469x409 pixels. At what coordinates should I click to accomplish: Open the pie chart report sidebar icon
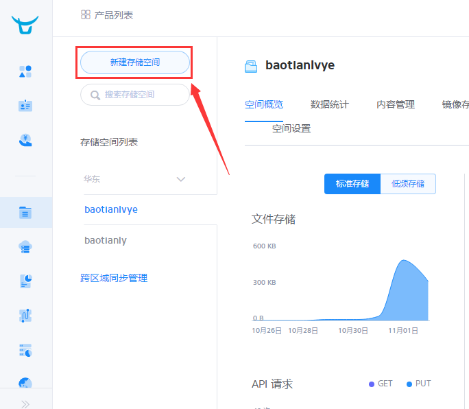click(25, 281)
